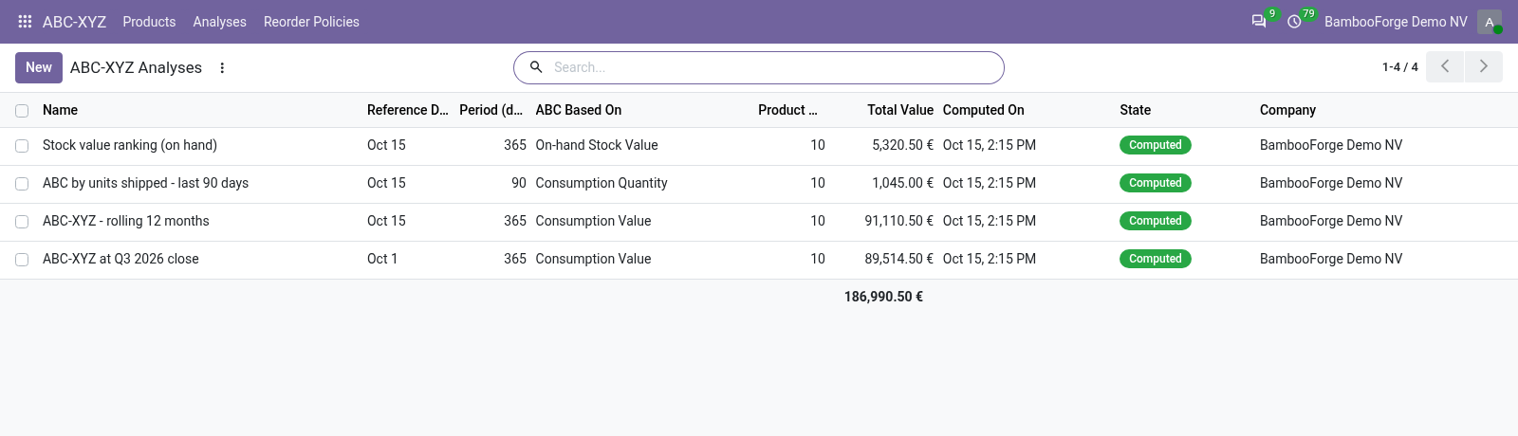The image size is (1518, 436).
Task: Click Company cell in ABC by units shipped row
Action: (1331, 183)
